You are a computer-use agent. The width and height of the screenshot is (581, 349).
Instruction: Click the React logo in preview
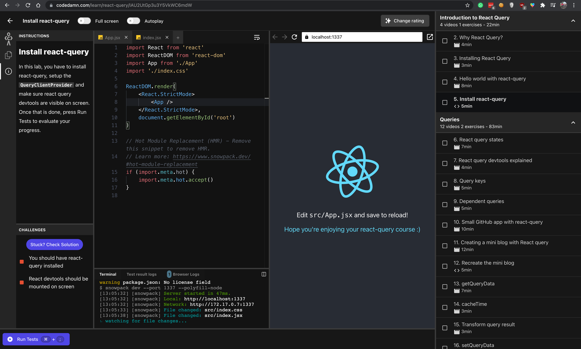click(x=352, y=171)
